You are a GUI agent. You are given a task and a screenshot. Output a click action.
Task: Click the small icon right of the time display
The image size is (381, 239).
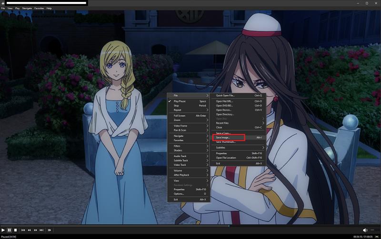pyautogui.click(x=377, y=237)
